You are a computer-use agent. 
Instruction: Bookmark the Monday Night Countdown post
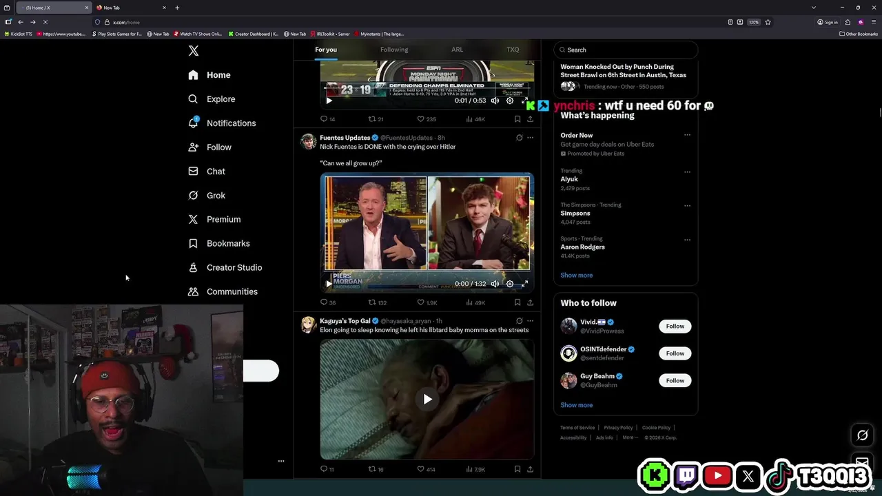tap(517, 119)
